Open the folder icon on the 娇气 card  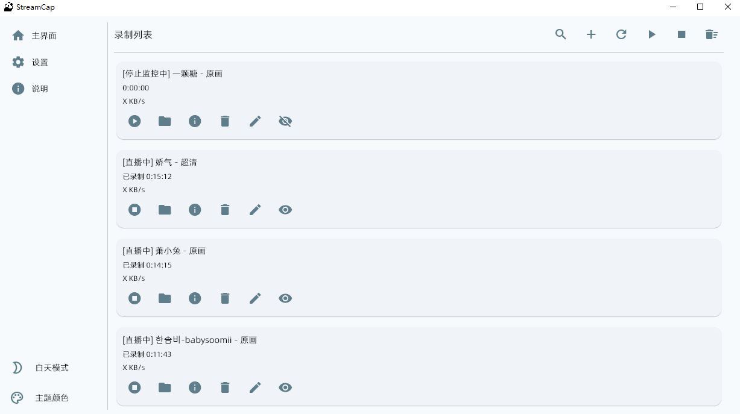point(165,210)
